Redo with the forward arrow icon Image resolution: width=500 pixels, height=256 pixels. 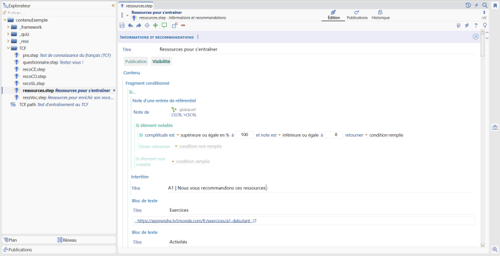coord(139,26)
